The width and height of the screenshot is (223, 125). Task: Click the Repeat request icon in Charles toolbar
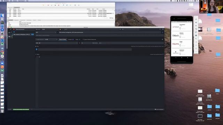point(67,5)
